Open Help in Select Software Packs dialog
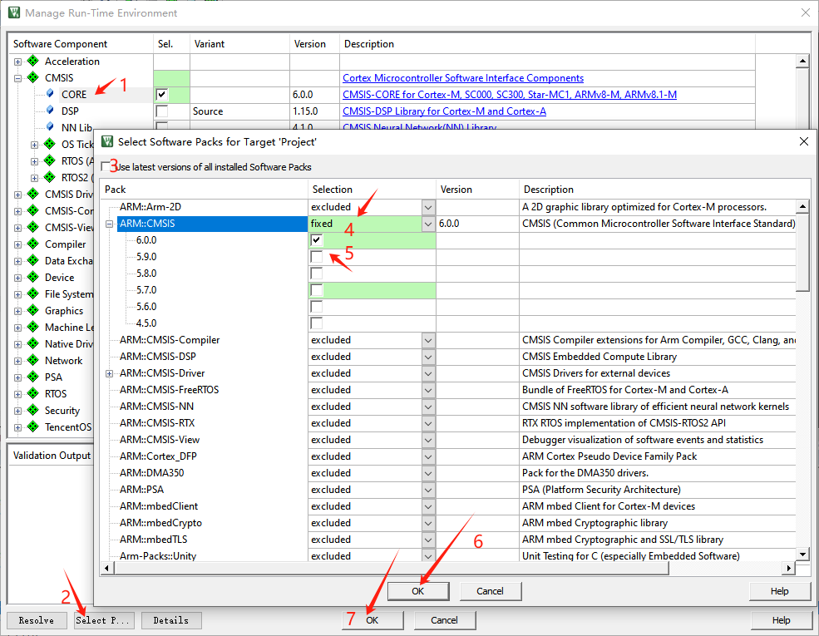Viewport: 819px width, 636px height. tap(779, 591)
